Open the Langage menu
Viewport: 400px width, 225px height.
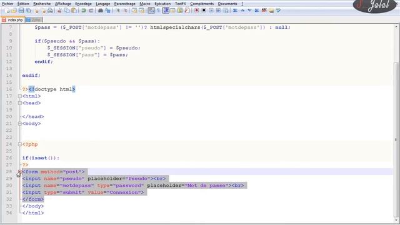pos(103,4)
